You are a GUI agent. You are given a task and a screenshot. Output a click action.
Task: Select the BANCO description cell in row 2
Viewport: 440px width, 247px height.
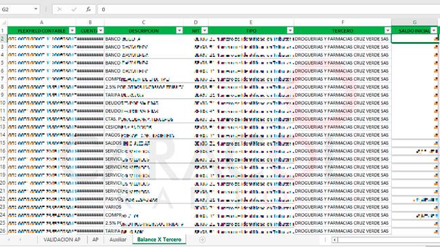(144, 39)
